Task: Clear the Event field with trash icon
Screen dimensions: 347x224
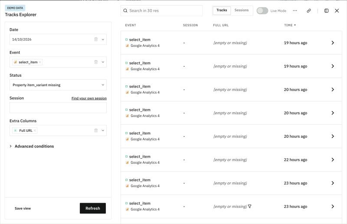Action: point(96,62)
